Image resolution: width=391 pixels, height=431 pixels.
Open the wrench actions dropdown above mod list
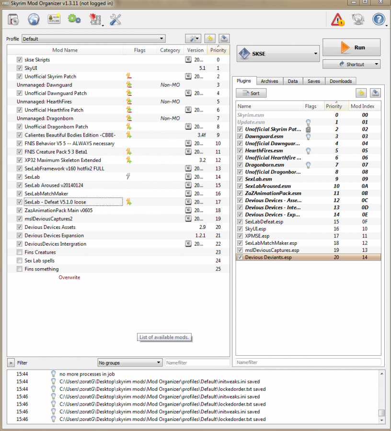coord(193,38)
